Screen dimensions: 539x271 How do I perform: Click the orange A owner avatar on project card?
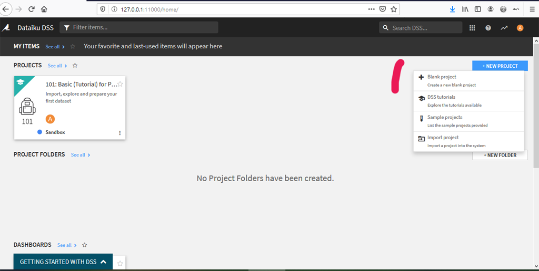[x=50, y=119]
